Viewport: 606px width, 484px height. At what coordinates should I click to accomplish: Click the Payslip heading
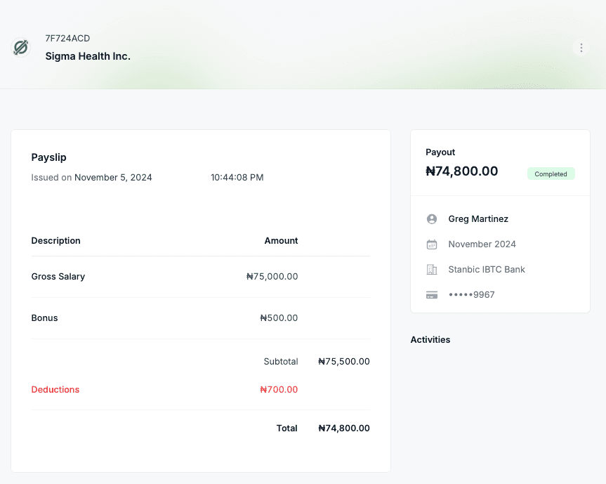click(49, 157)
